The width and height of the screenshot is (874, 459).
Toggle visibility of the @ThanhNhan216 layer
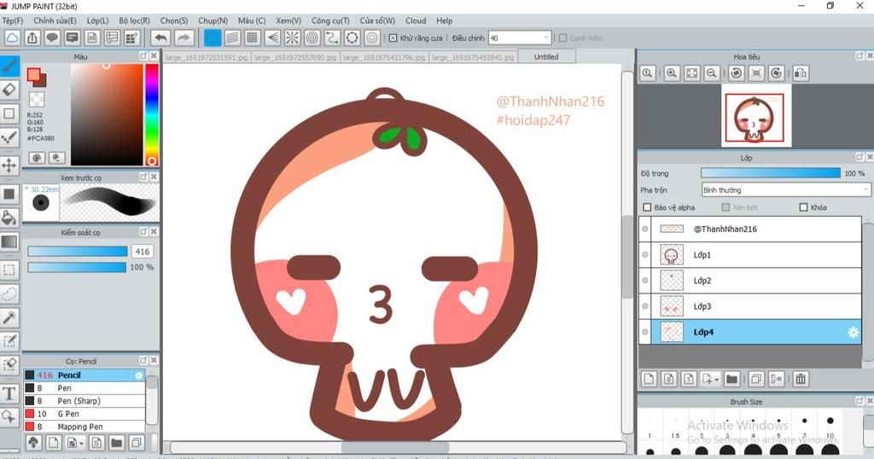pos(645,229)
